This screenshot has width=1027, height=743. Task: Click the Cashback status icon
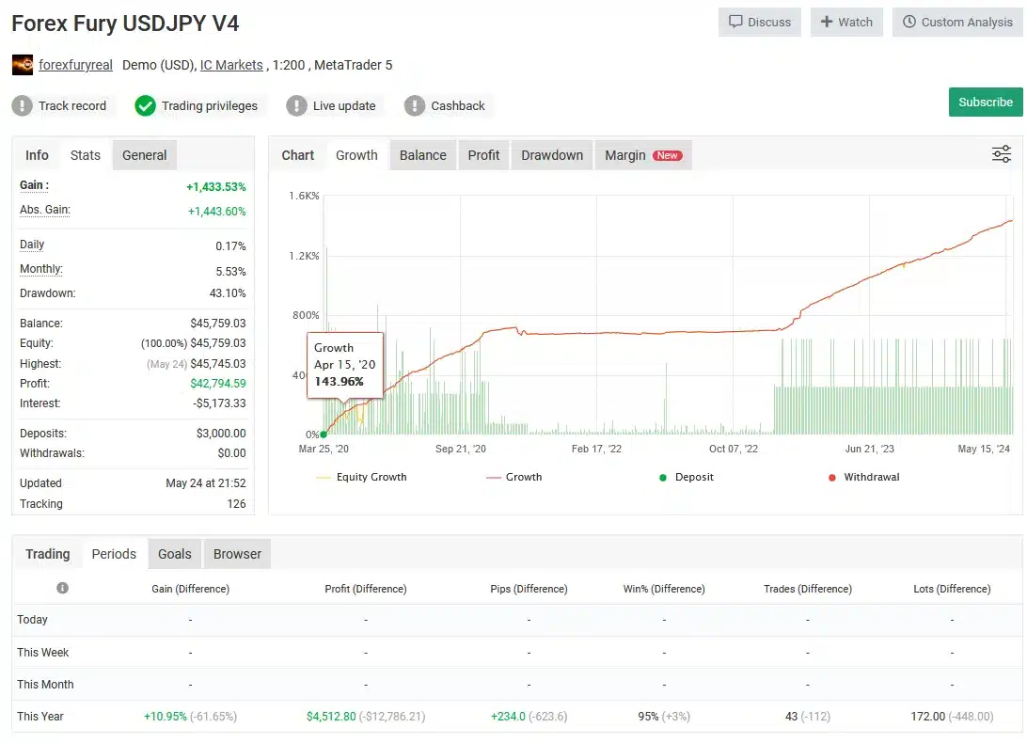(415, 105)
